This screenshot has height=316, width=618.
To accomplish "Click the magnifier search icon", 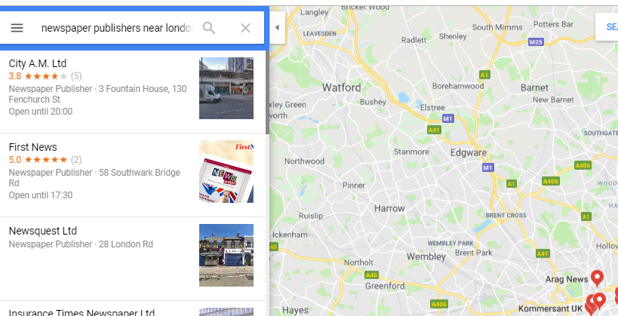I will tap(209, 28).
